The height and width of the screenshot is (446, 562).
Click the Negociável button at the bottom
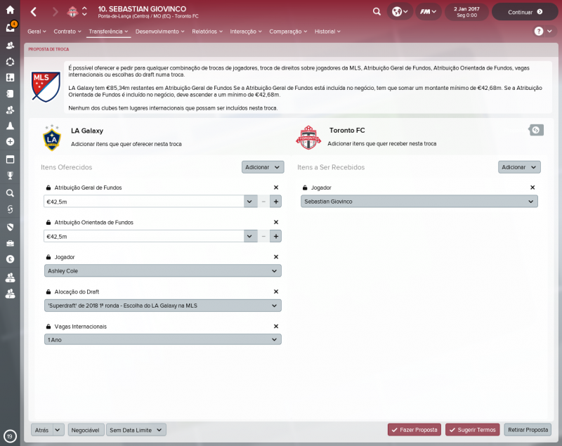(x=86, y=429)
